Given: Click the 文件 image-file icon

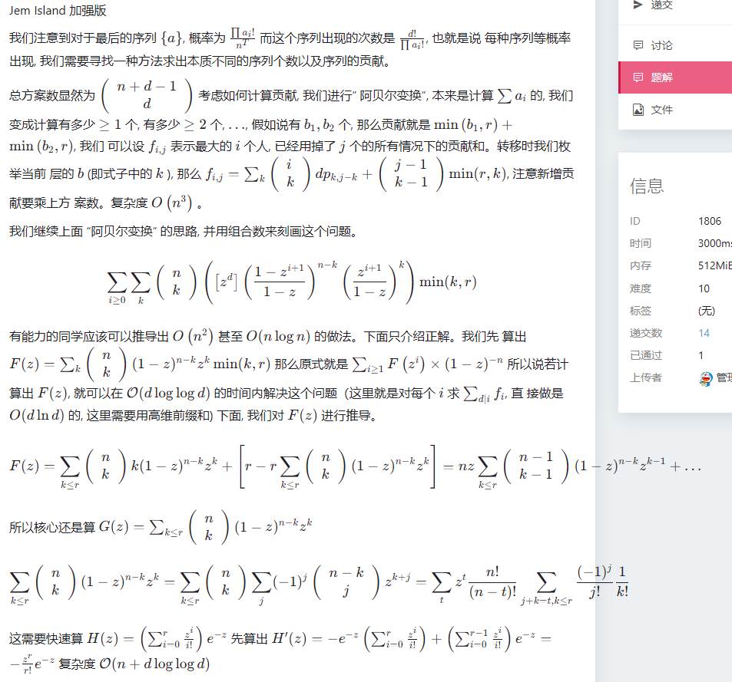Looking at the screenshot, I should coord(638,110).
